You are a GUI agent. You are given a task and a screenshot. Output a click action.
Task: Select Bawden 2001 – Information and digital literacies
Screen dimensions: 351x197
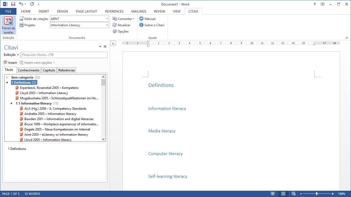tap(57, 119)
